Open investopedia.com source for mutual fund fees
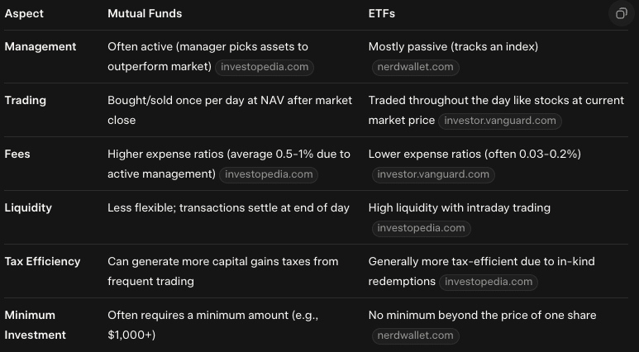This screenshot has height=352, width=639. click(270, 174)
